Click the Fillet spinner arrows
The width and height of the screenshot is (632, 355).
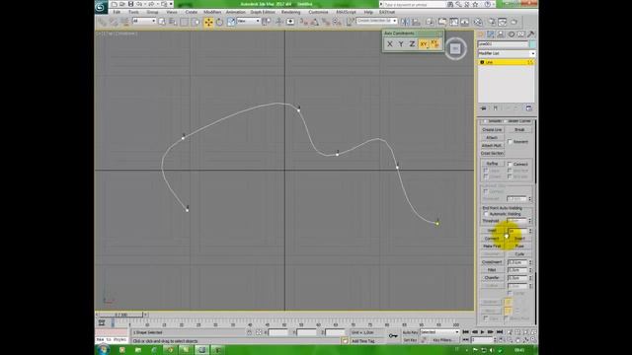tap(530, 270)
